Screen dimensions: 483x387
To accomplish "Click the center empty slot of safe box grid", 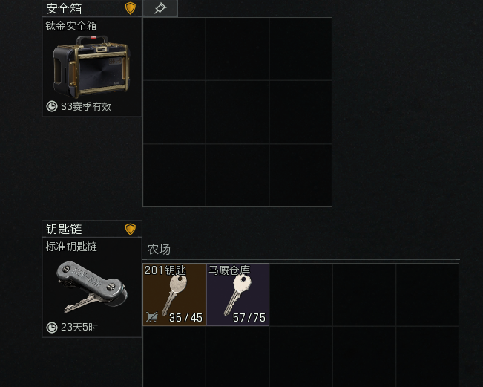I will (x=237, y=112).
